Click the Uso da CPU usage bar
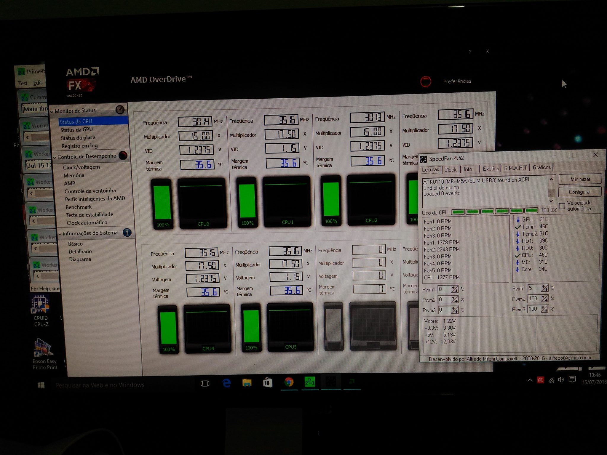 494,211
